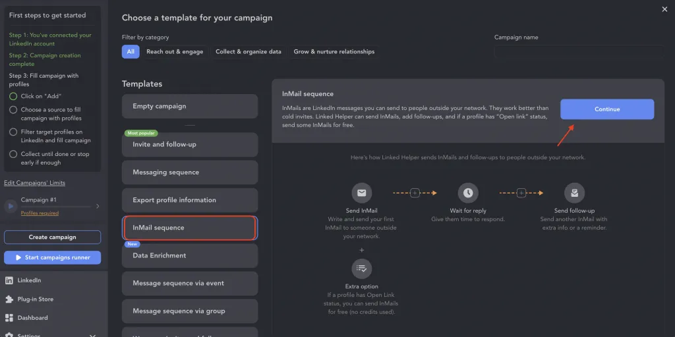The height and width of the screenshot is (337, 675).
Task: Choose Message sequence via group template
Action: 190,311
